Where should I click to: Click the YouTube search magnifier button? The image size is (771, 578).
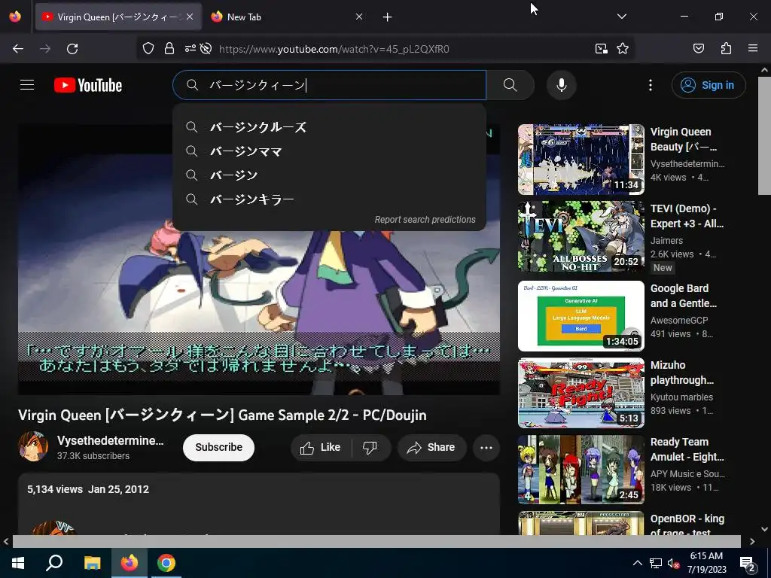(x=510, y=85)
